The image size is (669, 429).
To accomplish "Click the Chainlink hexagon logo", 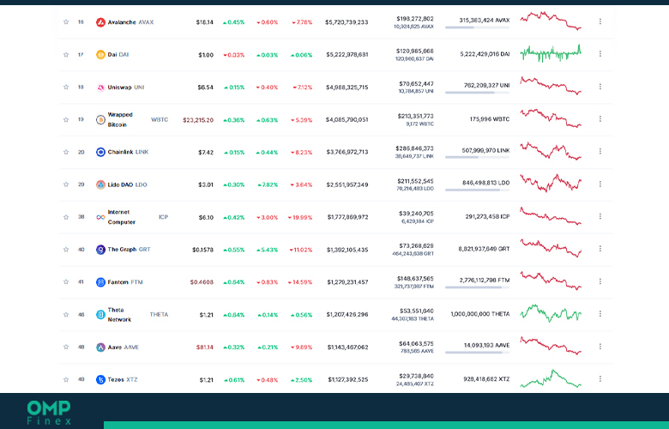I will click(100, 152).
